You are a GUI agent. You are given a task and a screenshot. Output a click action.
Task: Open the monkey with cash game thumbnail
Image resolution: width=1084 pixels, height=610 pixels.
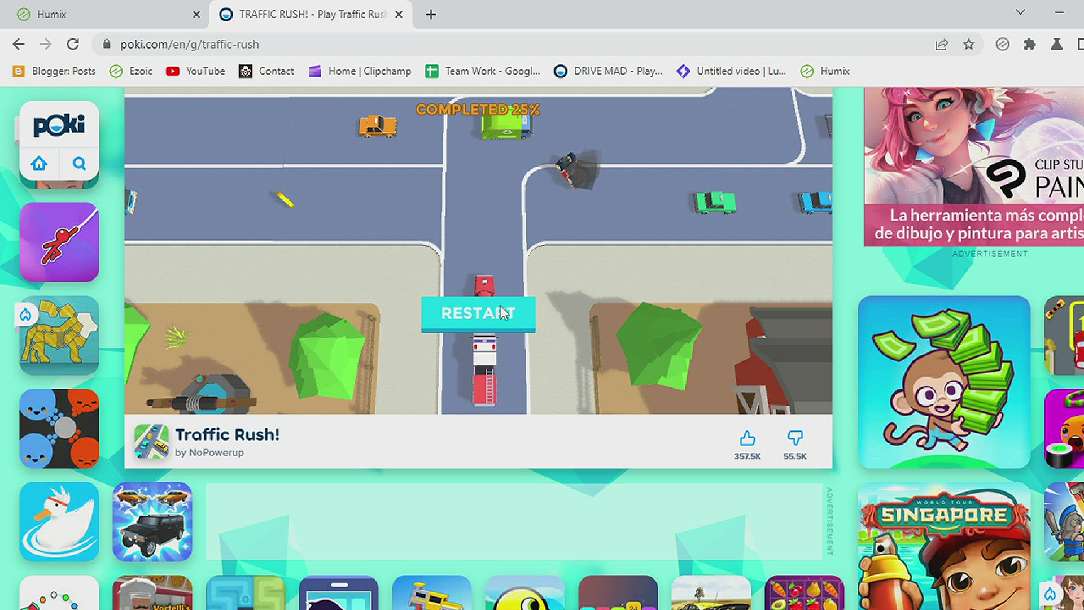click(944, 382)
